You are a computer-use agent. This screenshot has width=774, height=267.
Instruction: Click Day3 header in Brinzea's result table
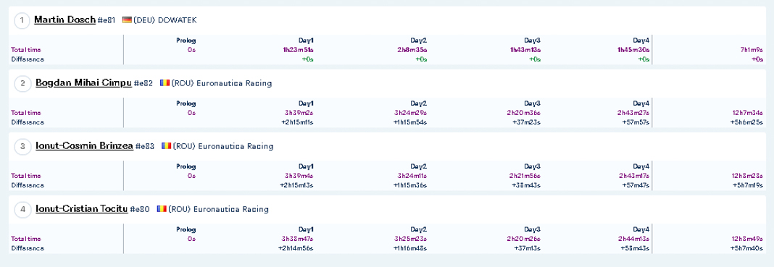(533, 166)
